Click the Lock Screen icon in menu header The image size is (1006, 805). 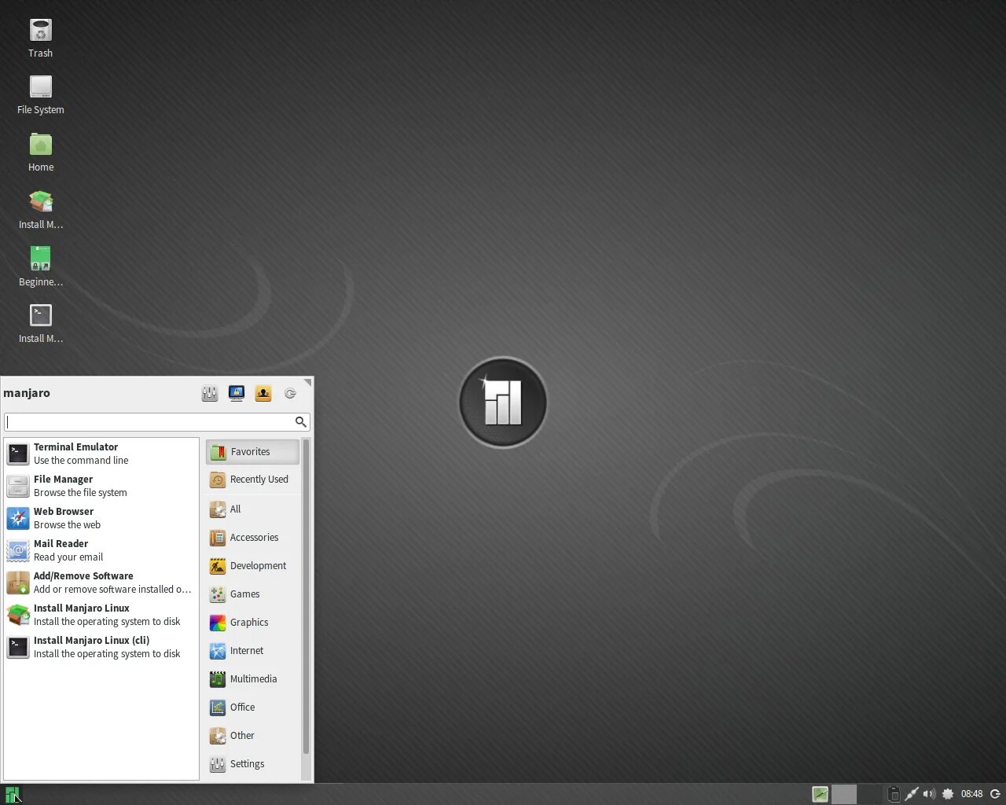237,393
